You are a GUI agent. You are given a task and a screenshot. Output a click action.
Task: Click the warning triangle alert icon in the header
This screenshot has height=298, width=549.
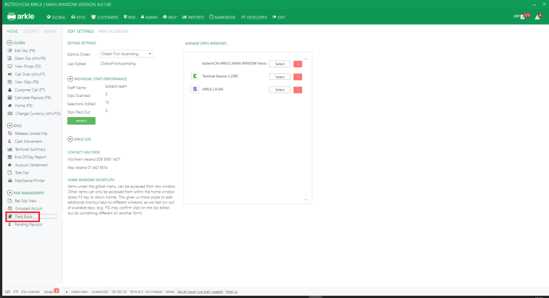coord(538,16)
